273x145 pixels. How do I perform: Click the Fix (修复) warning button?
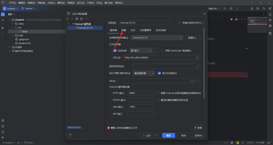click(198, 128)
